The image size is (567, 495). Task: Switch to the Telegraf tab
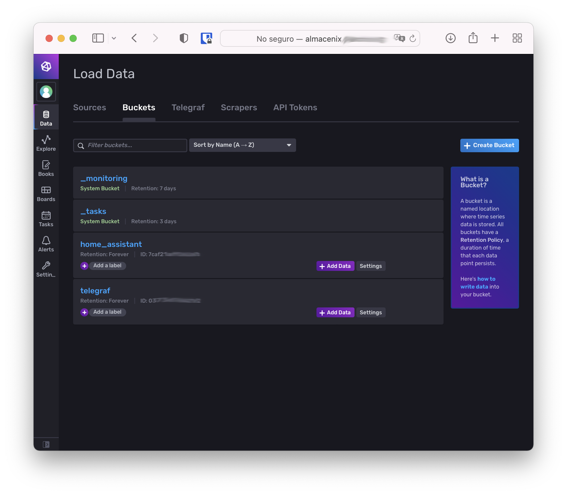pos(188,107)
